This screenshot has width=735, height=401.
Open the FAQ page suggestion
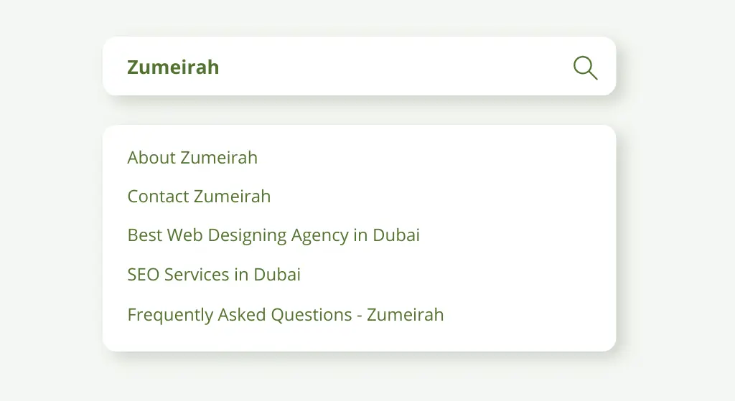(x=286, y=314)
